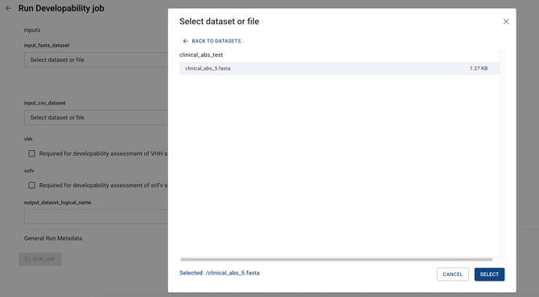This screenshot has width=539, height=297.
Task: Confirm with the Select button
Action: [489, 275]
